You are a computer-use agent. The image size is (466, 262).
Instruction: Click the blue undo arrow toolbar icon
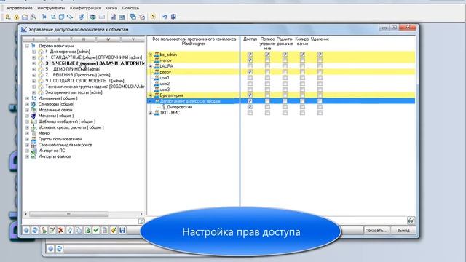point(165,17)
